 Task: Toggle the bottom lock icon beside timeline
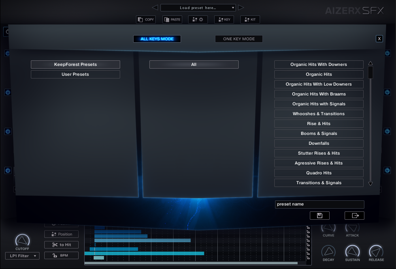[x=308, y=258]
